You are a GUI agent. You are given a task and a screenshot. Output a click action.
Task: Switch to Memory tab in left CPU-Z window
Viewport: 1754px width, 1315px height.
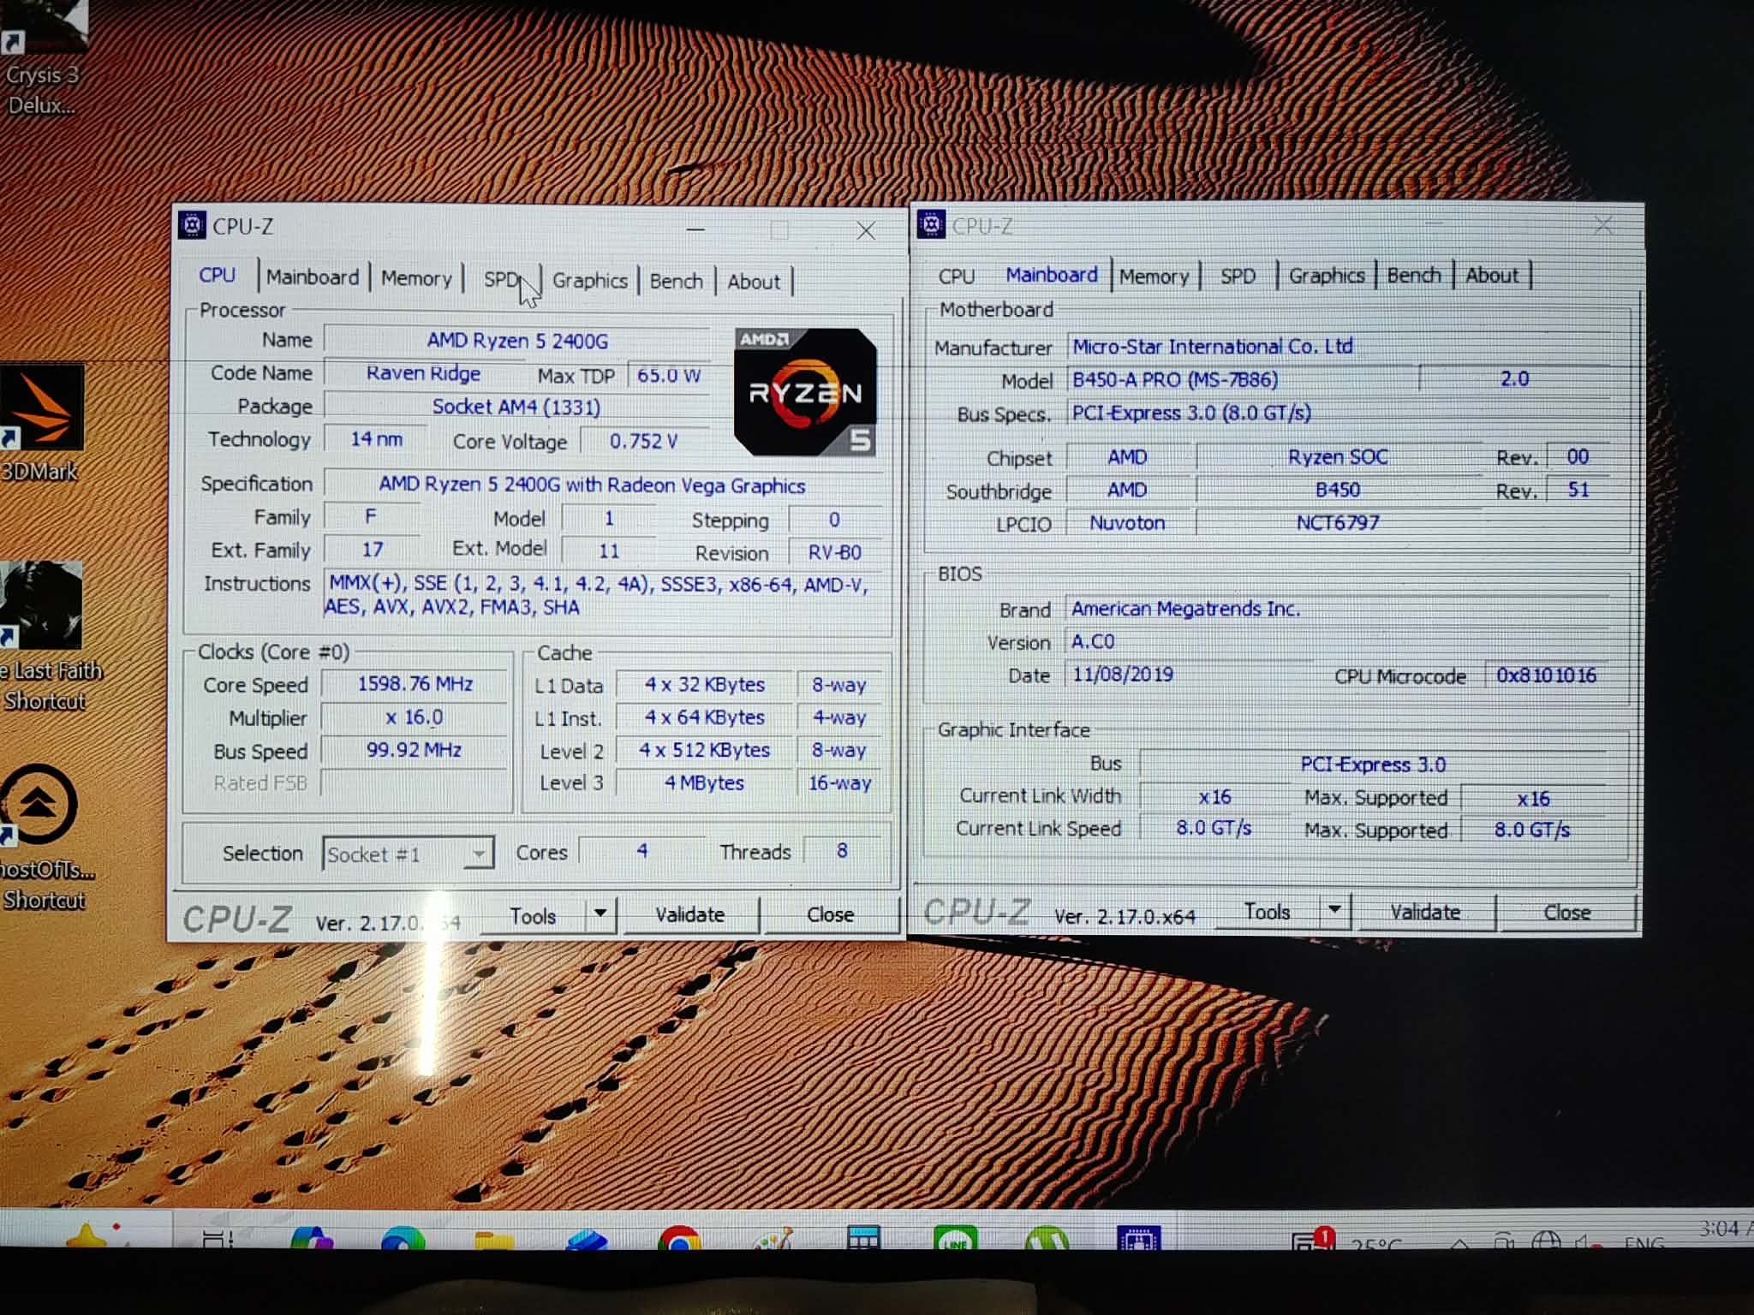pyautogui.click(x=416, y=278)
